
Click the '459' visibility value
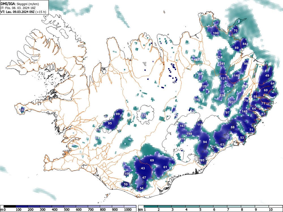[x=245, y=86]
